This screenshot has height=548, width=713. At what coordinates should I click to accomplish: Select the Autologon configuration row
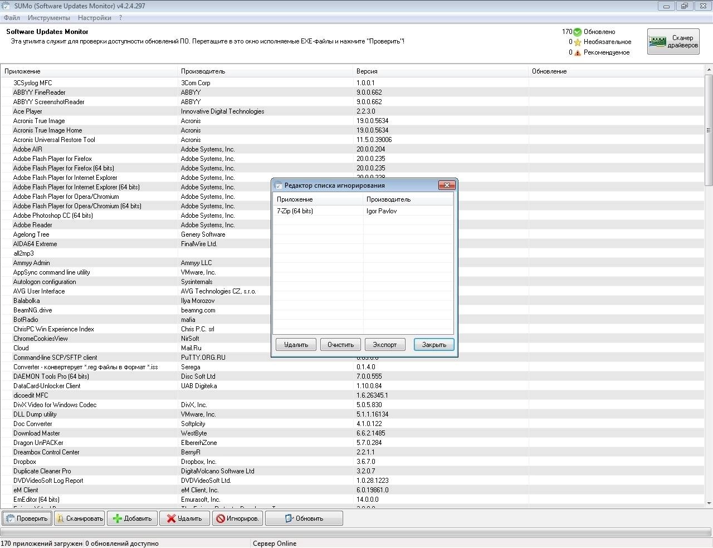point(136,282)
